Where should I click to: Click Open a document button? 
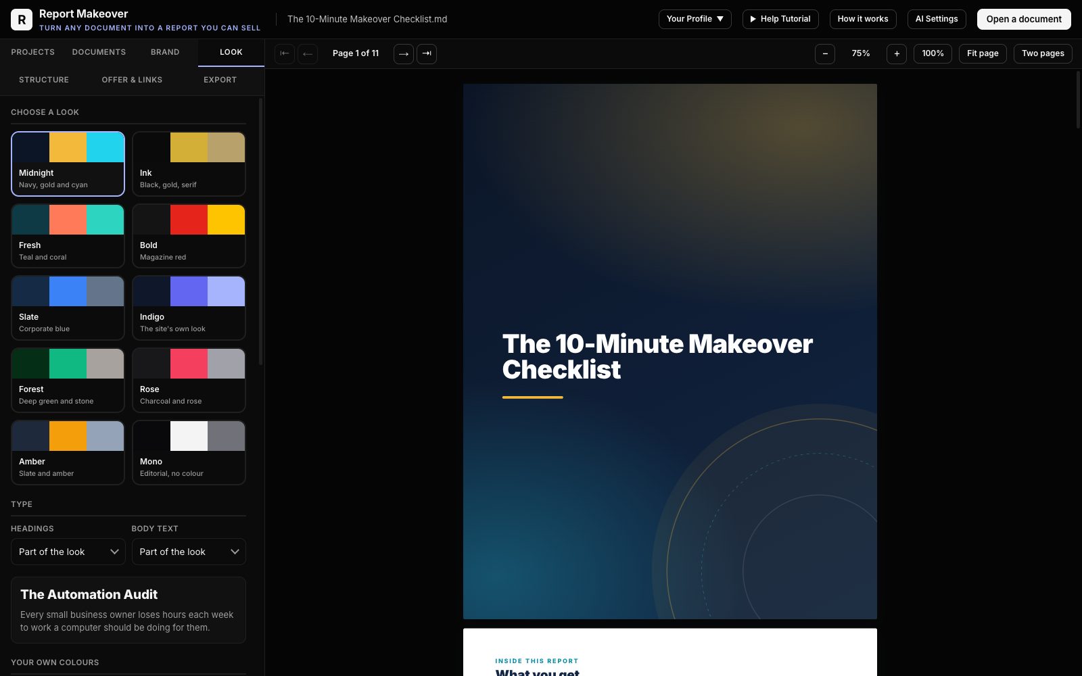[1024, 19]
